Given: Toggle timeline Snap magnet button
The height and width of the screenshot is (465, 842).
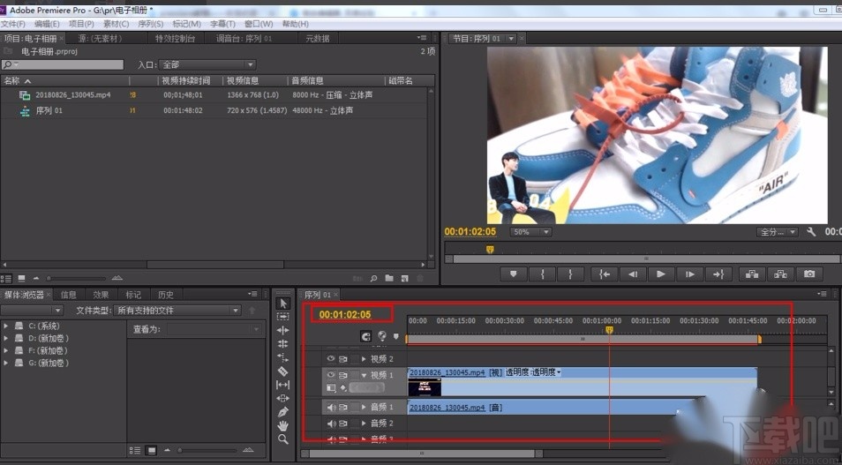Looking at the screenshot, I should (x=365, y=337).
